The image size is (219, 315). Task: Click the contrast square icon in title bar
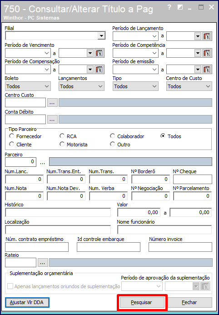[x=180, y=8]
